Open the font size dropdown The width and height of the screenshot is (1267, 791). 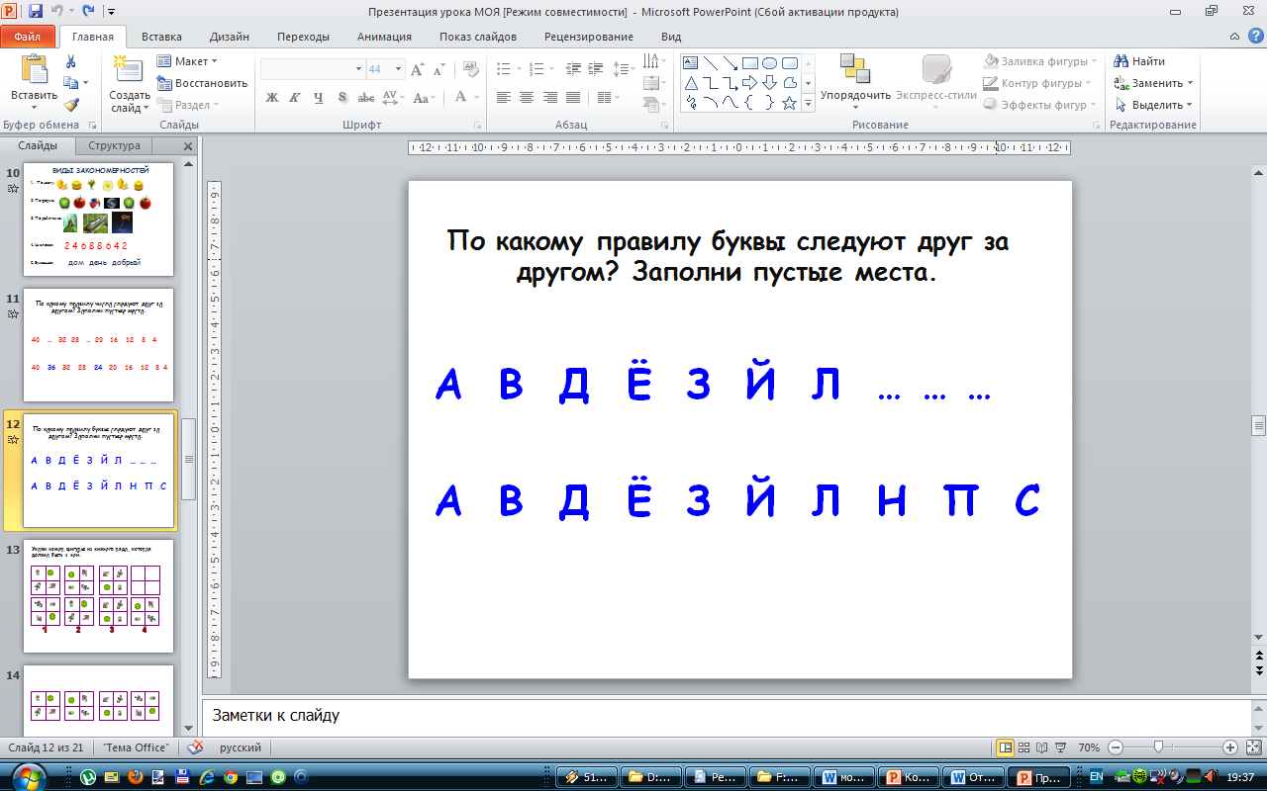click(x=398, y=69)
